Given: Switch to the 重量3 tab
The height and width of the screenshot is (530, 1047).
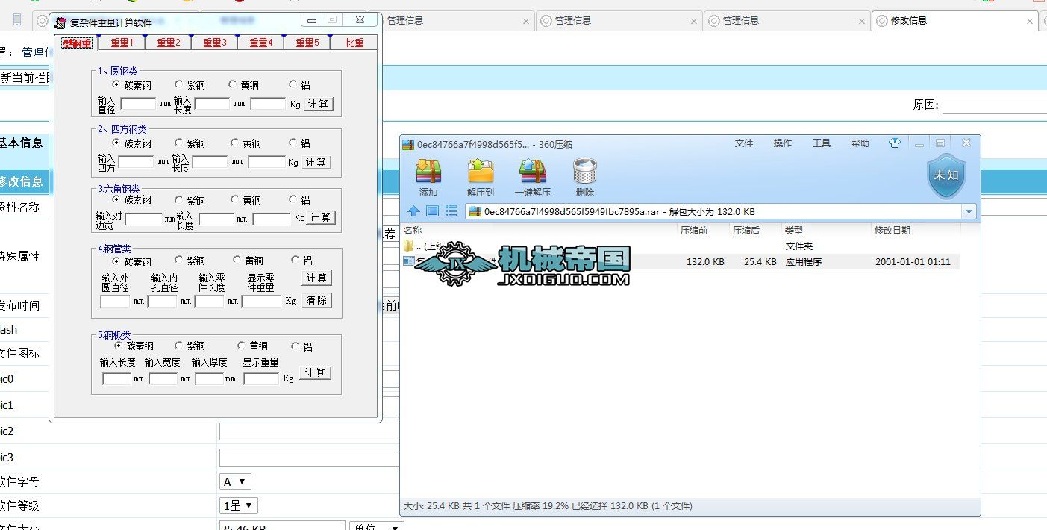Looking at the screenshot, I should [214, 43].
